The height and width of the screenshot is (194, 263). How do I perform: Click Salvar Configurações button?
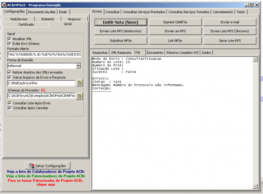click(x=47, y=166)
